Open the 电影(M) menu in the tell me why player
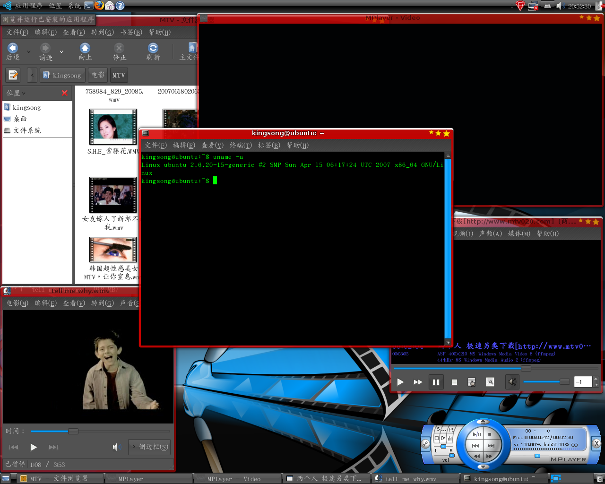This screenshot has height=484, width=605. tap(17, 303)
